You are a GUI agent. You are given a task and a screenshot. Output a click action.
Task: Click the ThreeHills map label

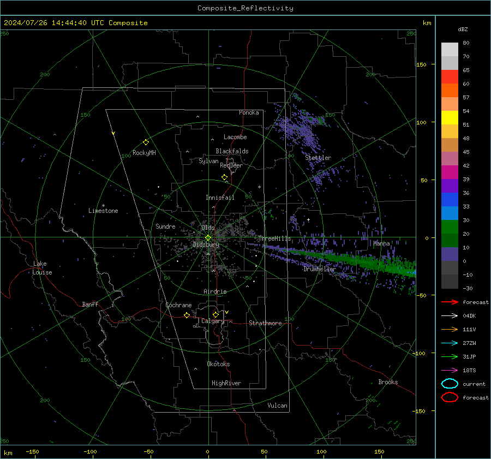[x=274, y=239]
